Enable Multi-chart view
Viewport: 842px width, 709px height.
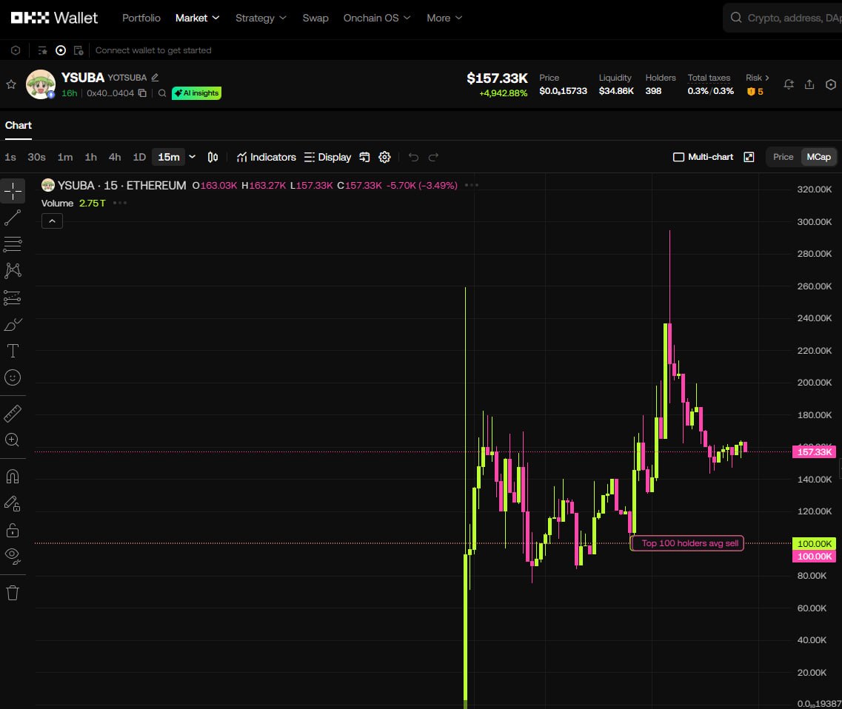703,157
